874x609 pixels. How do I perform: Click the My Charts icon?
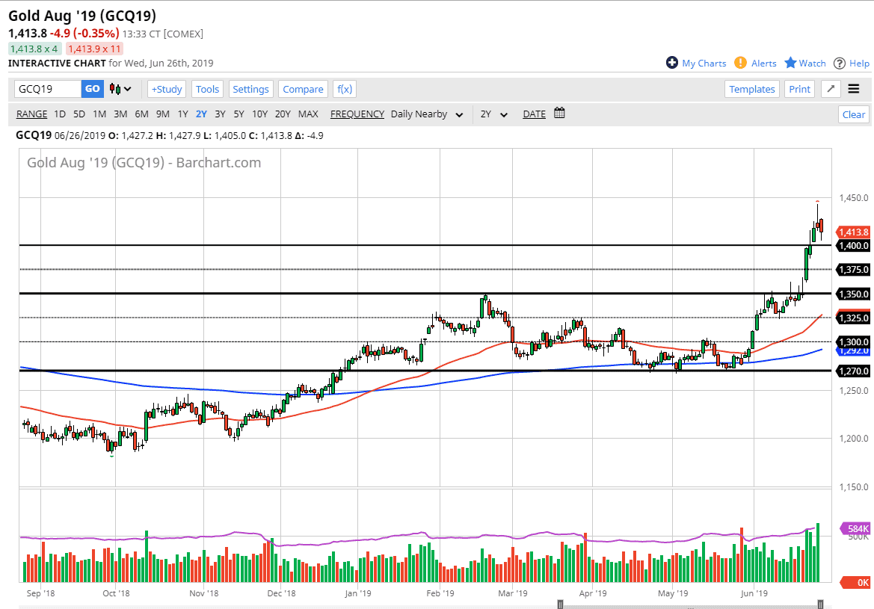click(672, 63)
